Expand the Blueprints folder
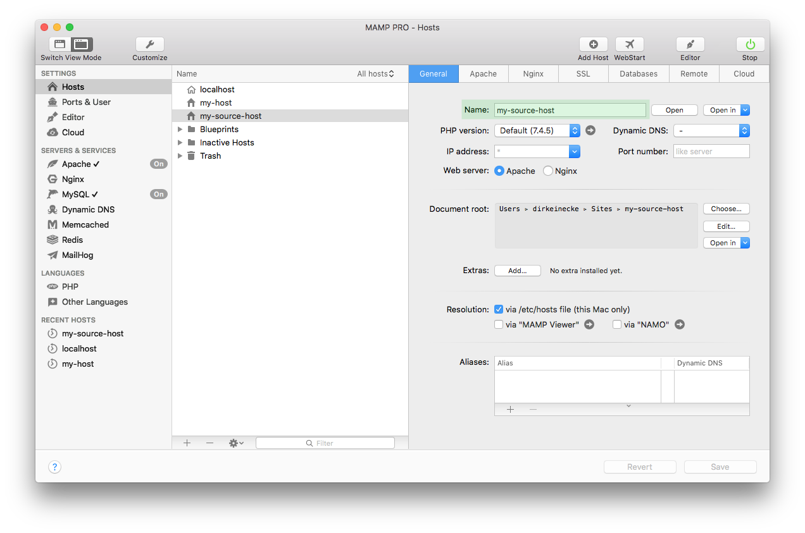The width and height of the screenshot is (805, 533). tap(180, 129)
